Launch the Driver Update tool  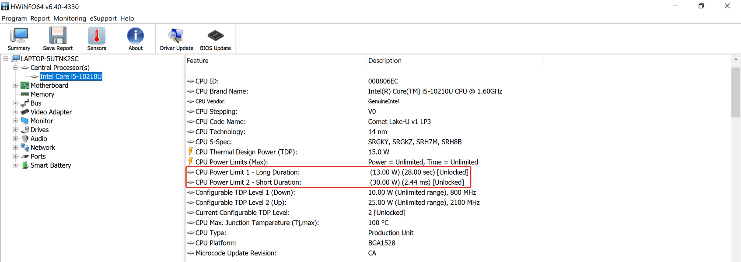click(x=176, y=36)
